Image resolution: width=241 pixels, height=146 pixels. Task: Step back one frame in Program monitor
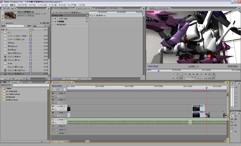(x=190, y=74)
